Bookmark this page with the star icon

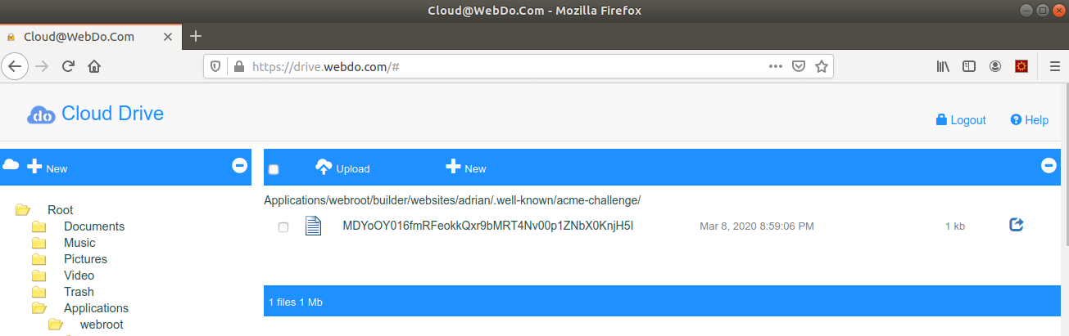[x=822, y=66]
